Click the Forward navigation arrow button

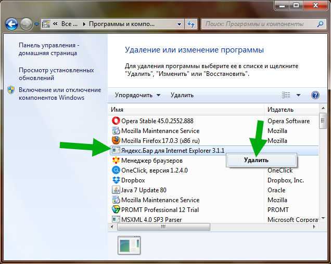[x=26, y=24]
